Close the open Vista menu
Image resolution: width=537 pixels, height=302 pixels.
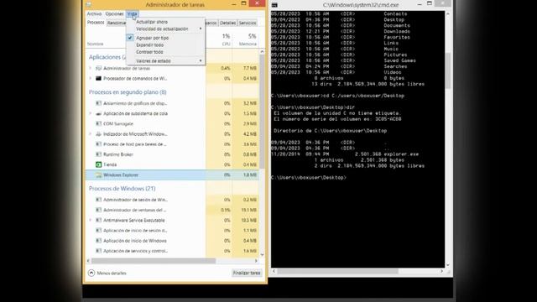(133, 14)
